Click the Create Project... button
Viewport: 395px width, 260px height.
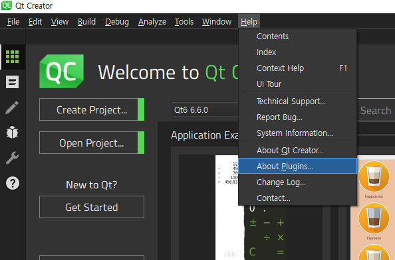point(92,109)
